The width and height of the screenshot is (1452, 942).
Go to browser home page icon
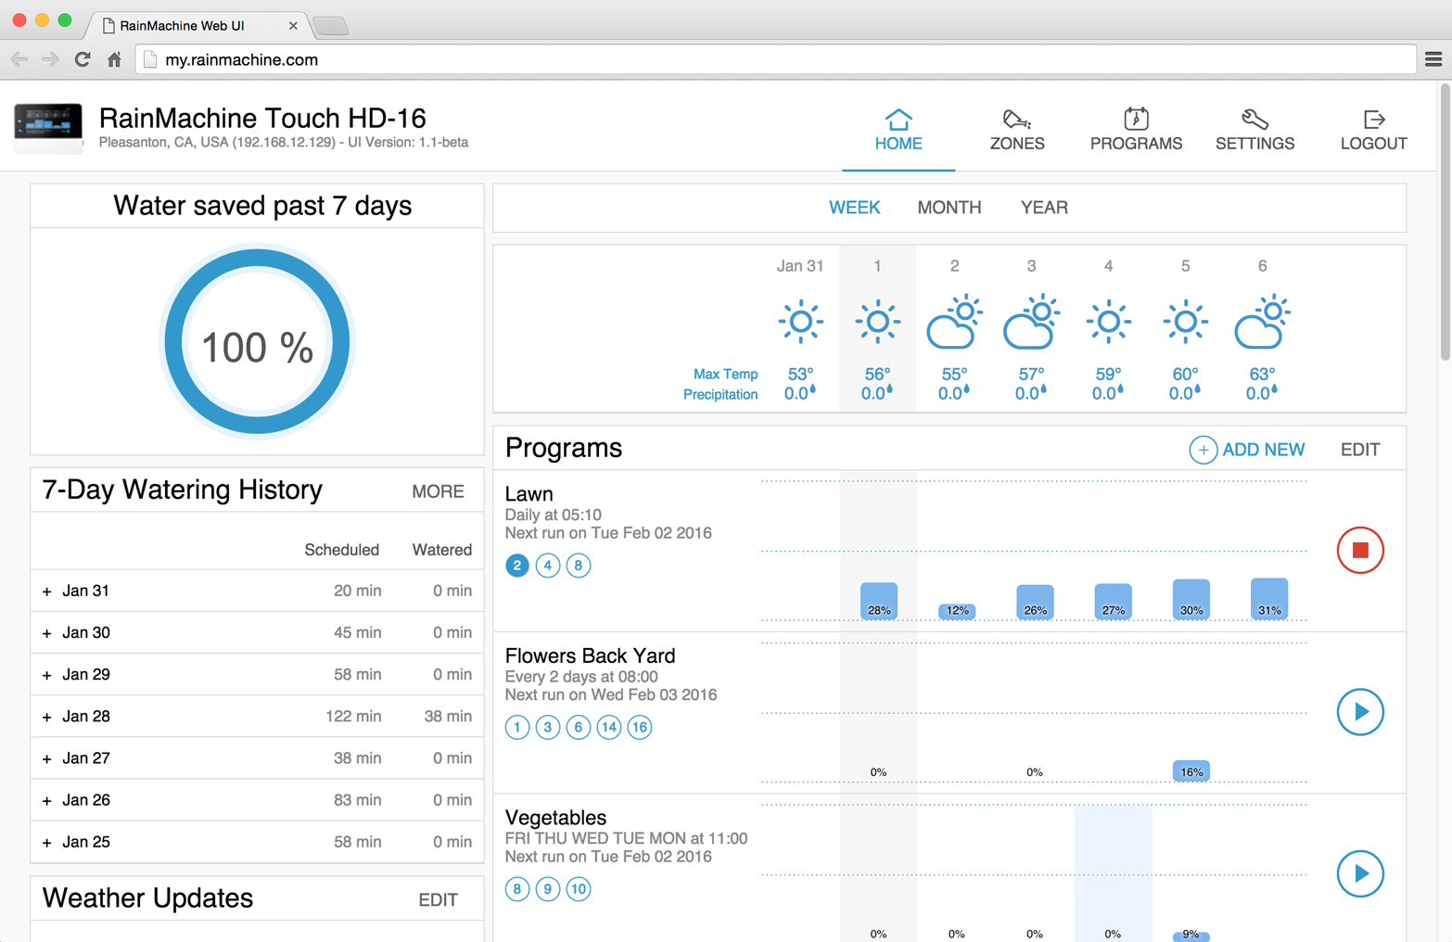114,59
